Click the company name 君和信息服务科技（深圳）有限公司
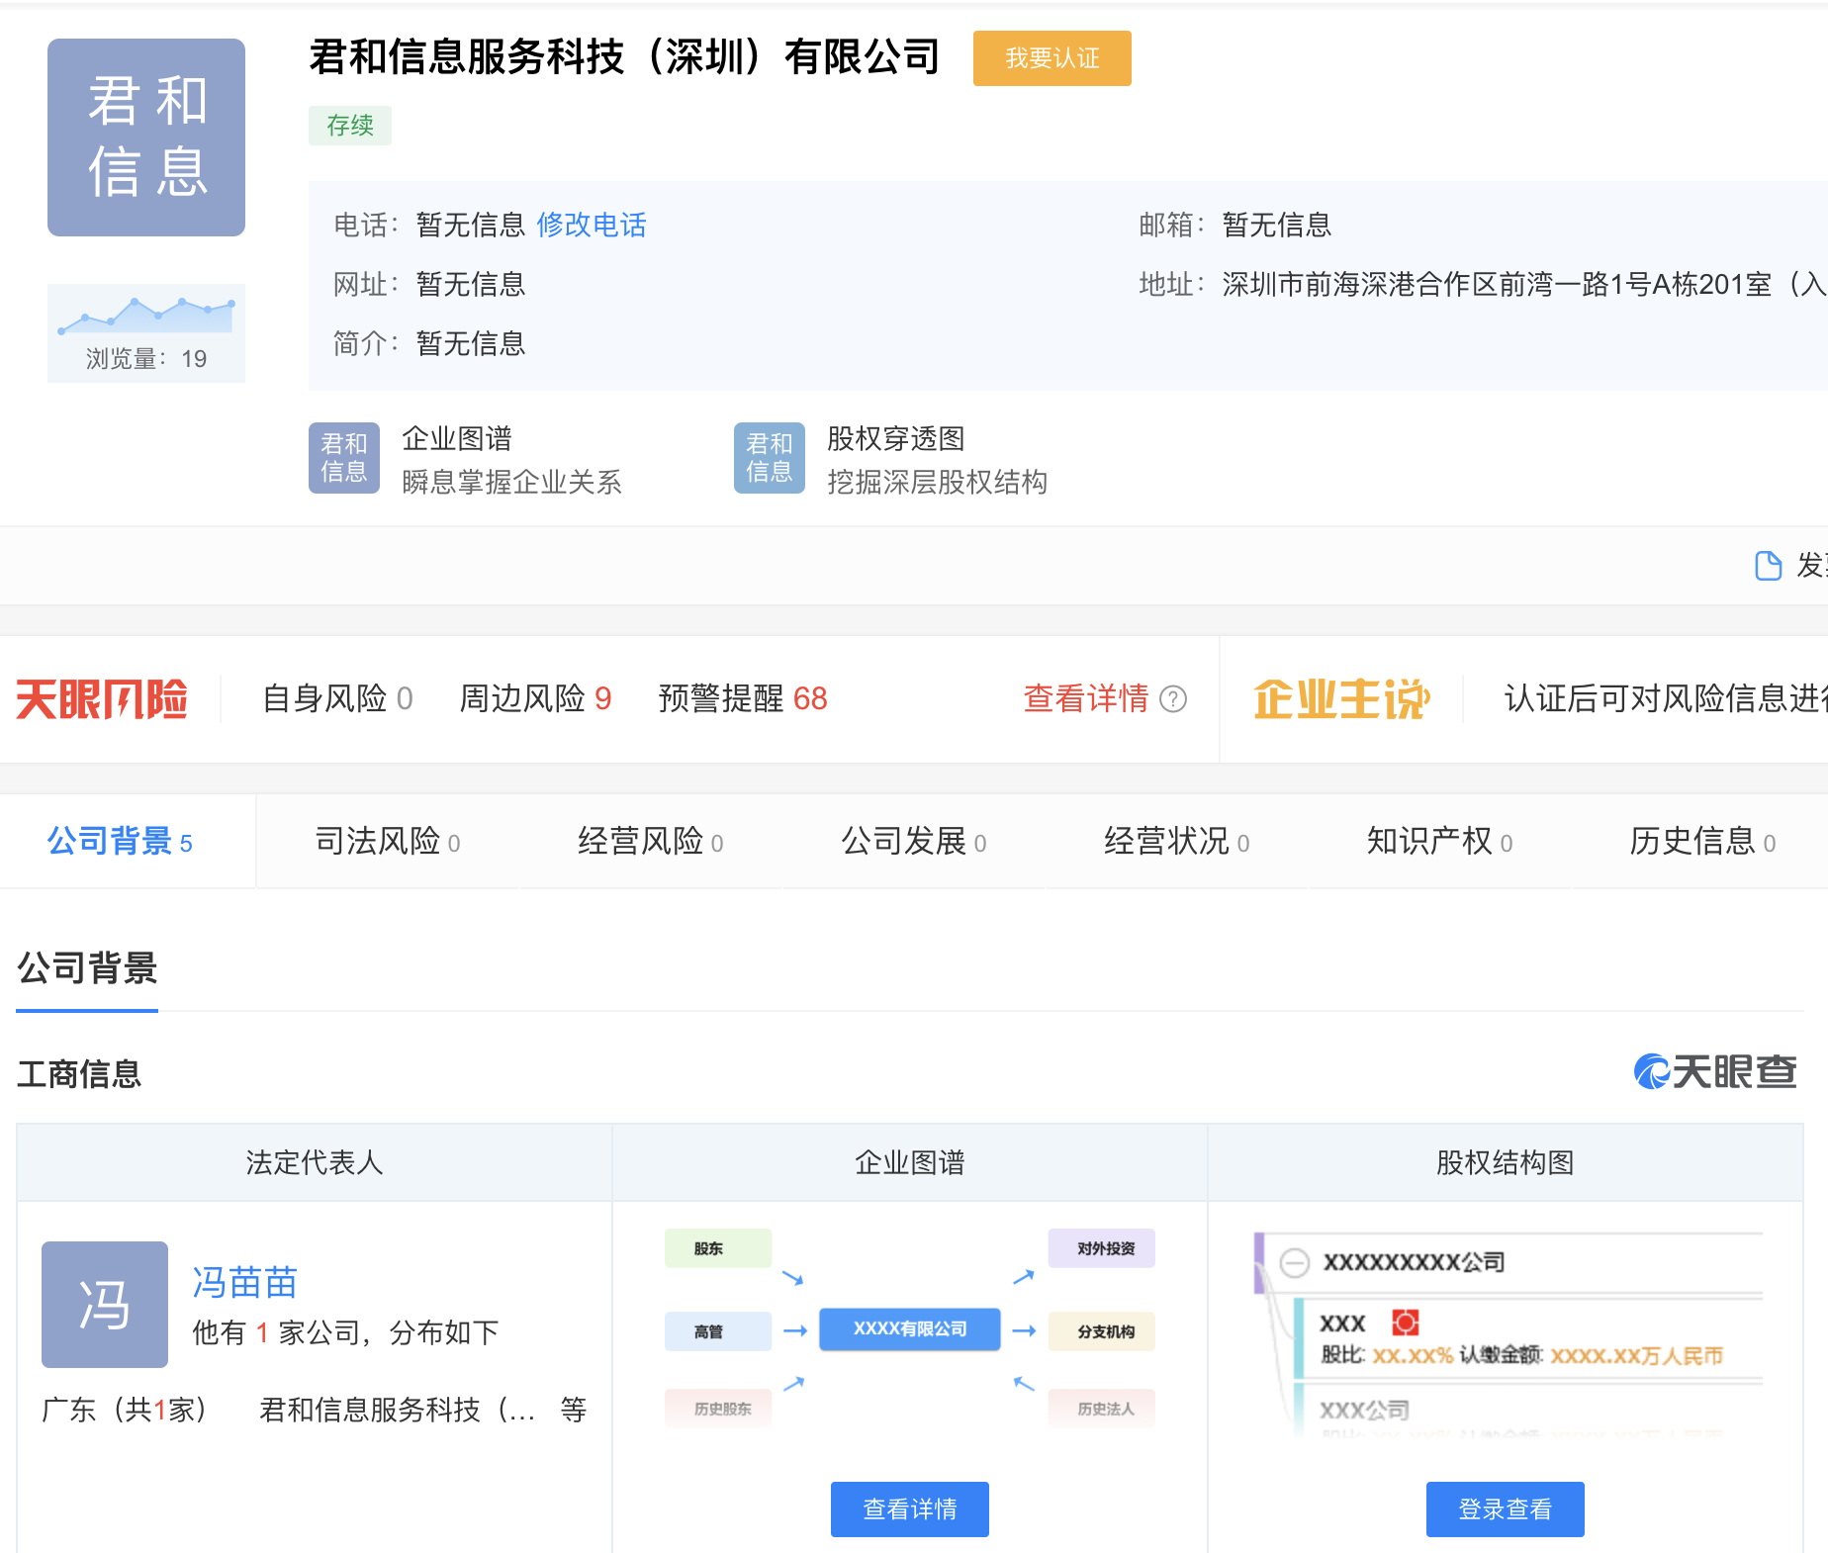 624,56
